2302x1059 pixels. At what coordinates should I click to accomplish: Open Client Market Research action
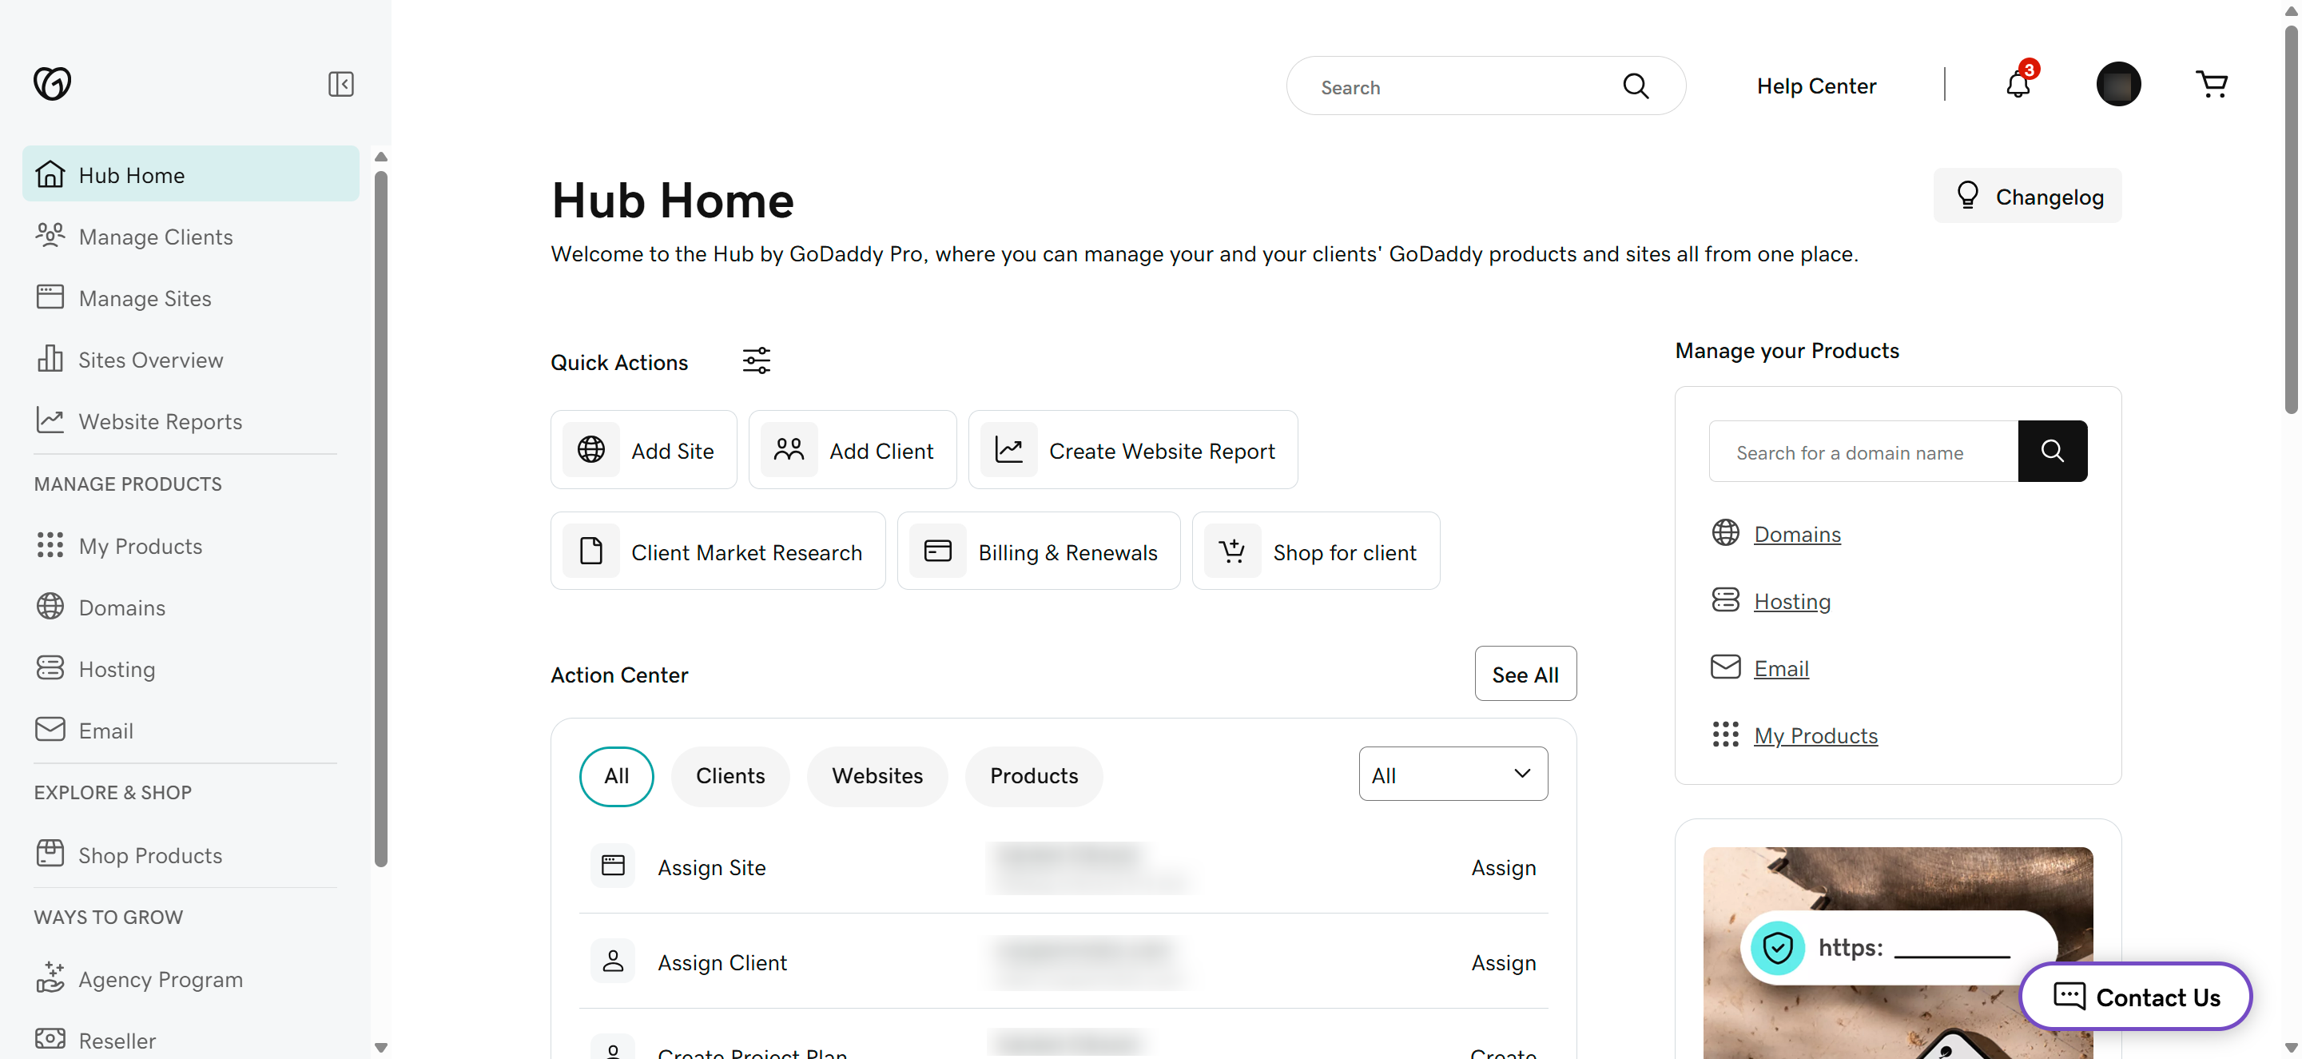point(718,551)
